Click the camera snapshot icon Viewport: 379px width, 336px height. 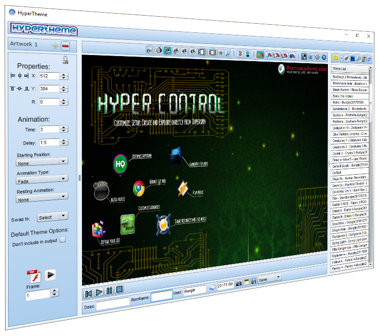[x=238, y=283]
